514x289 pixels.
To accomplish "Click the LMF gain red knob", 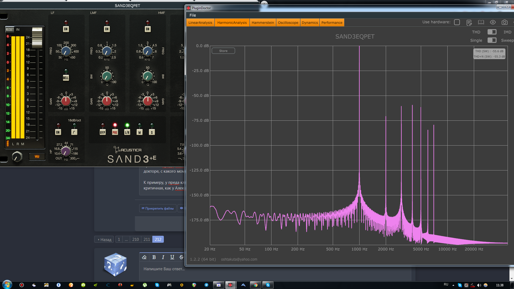I will 107,101.
